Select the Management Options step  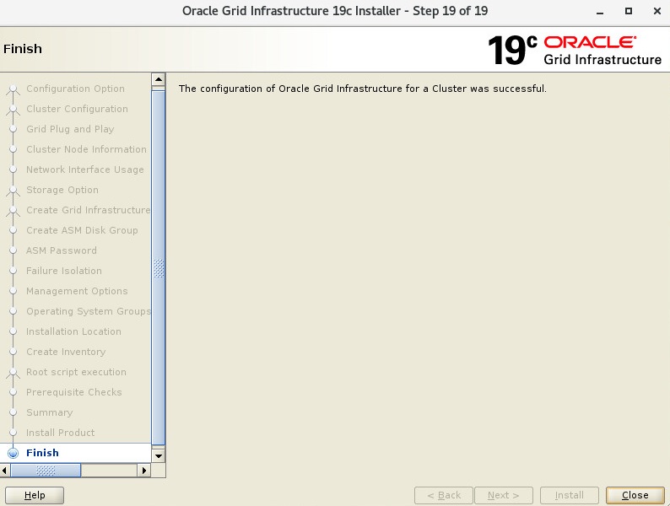coord(77,291)
